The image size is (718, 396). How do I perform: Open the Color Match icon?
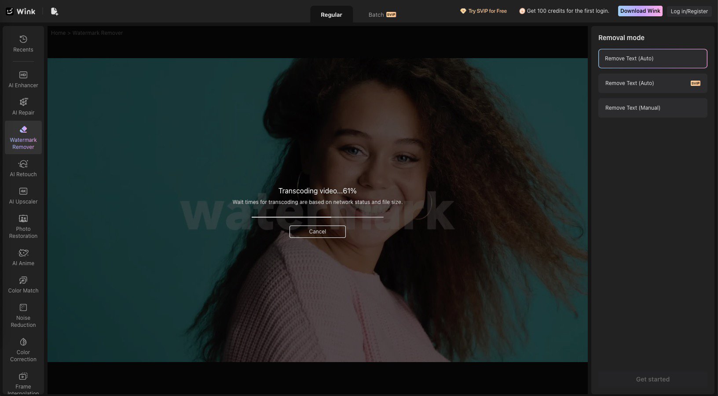[23, 280]
